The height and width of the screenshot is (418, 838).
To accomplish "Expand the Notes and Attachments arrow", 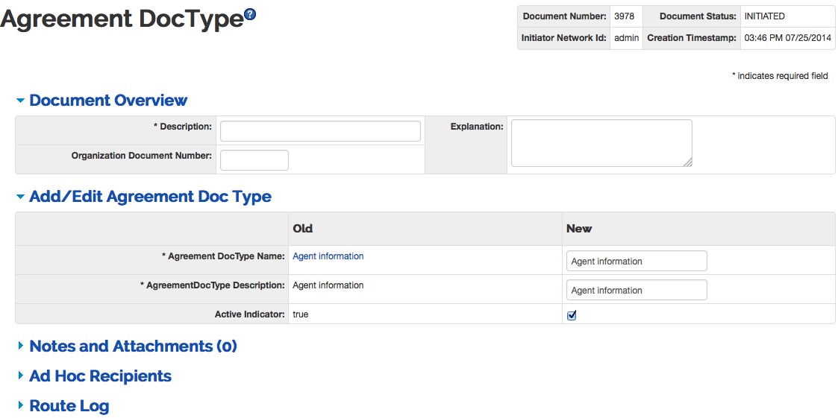I will click(x=20, y=346).
